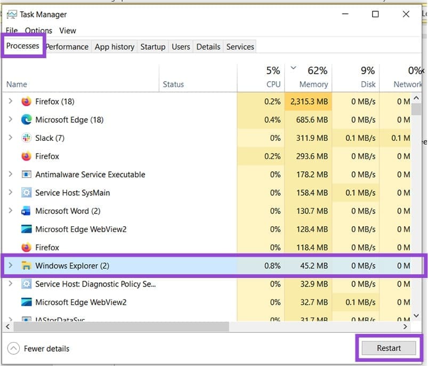
Task: Click the Task Manager icon in the title bar
Action: pos(11,14)
